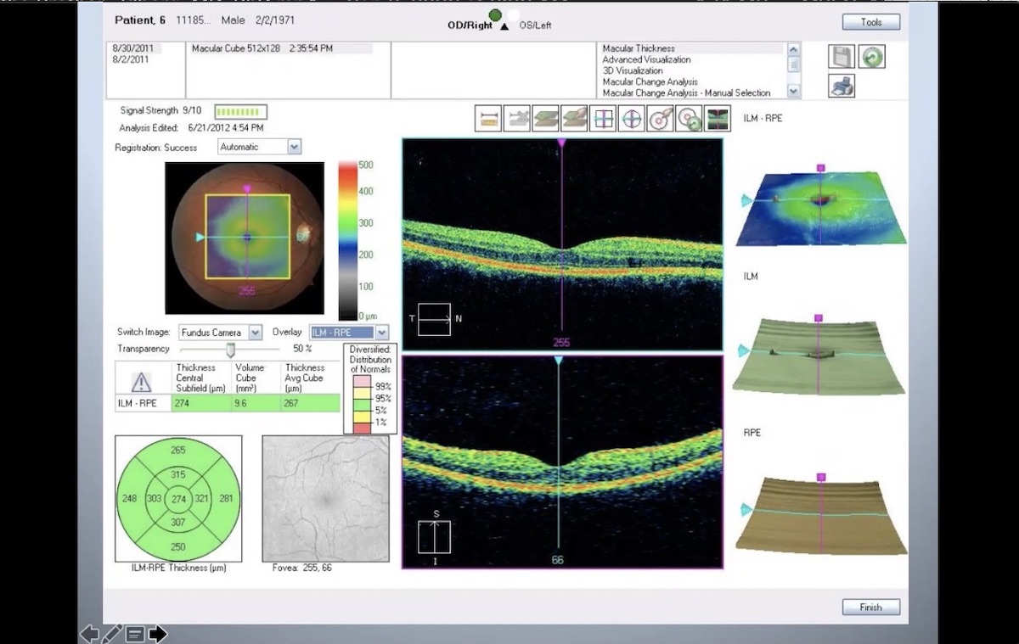Click the Finish button
This screenshot has height=644, width=1019.
pos(870,607)
